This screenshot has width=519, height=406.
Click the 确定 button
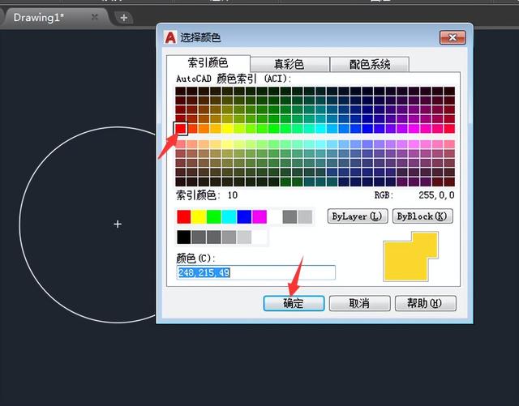(x=294, y=303)
